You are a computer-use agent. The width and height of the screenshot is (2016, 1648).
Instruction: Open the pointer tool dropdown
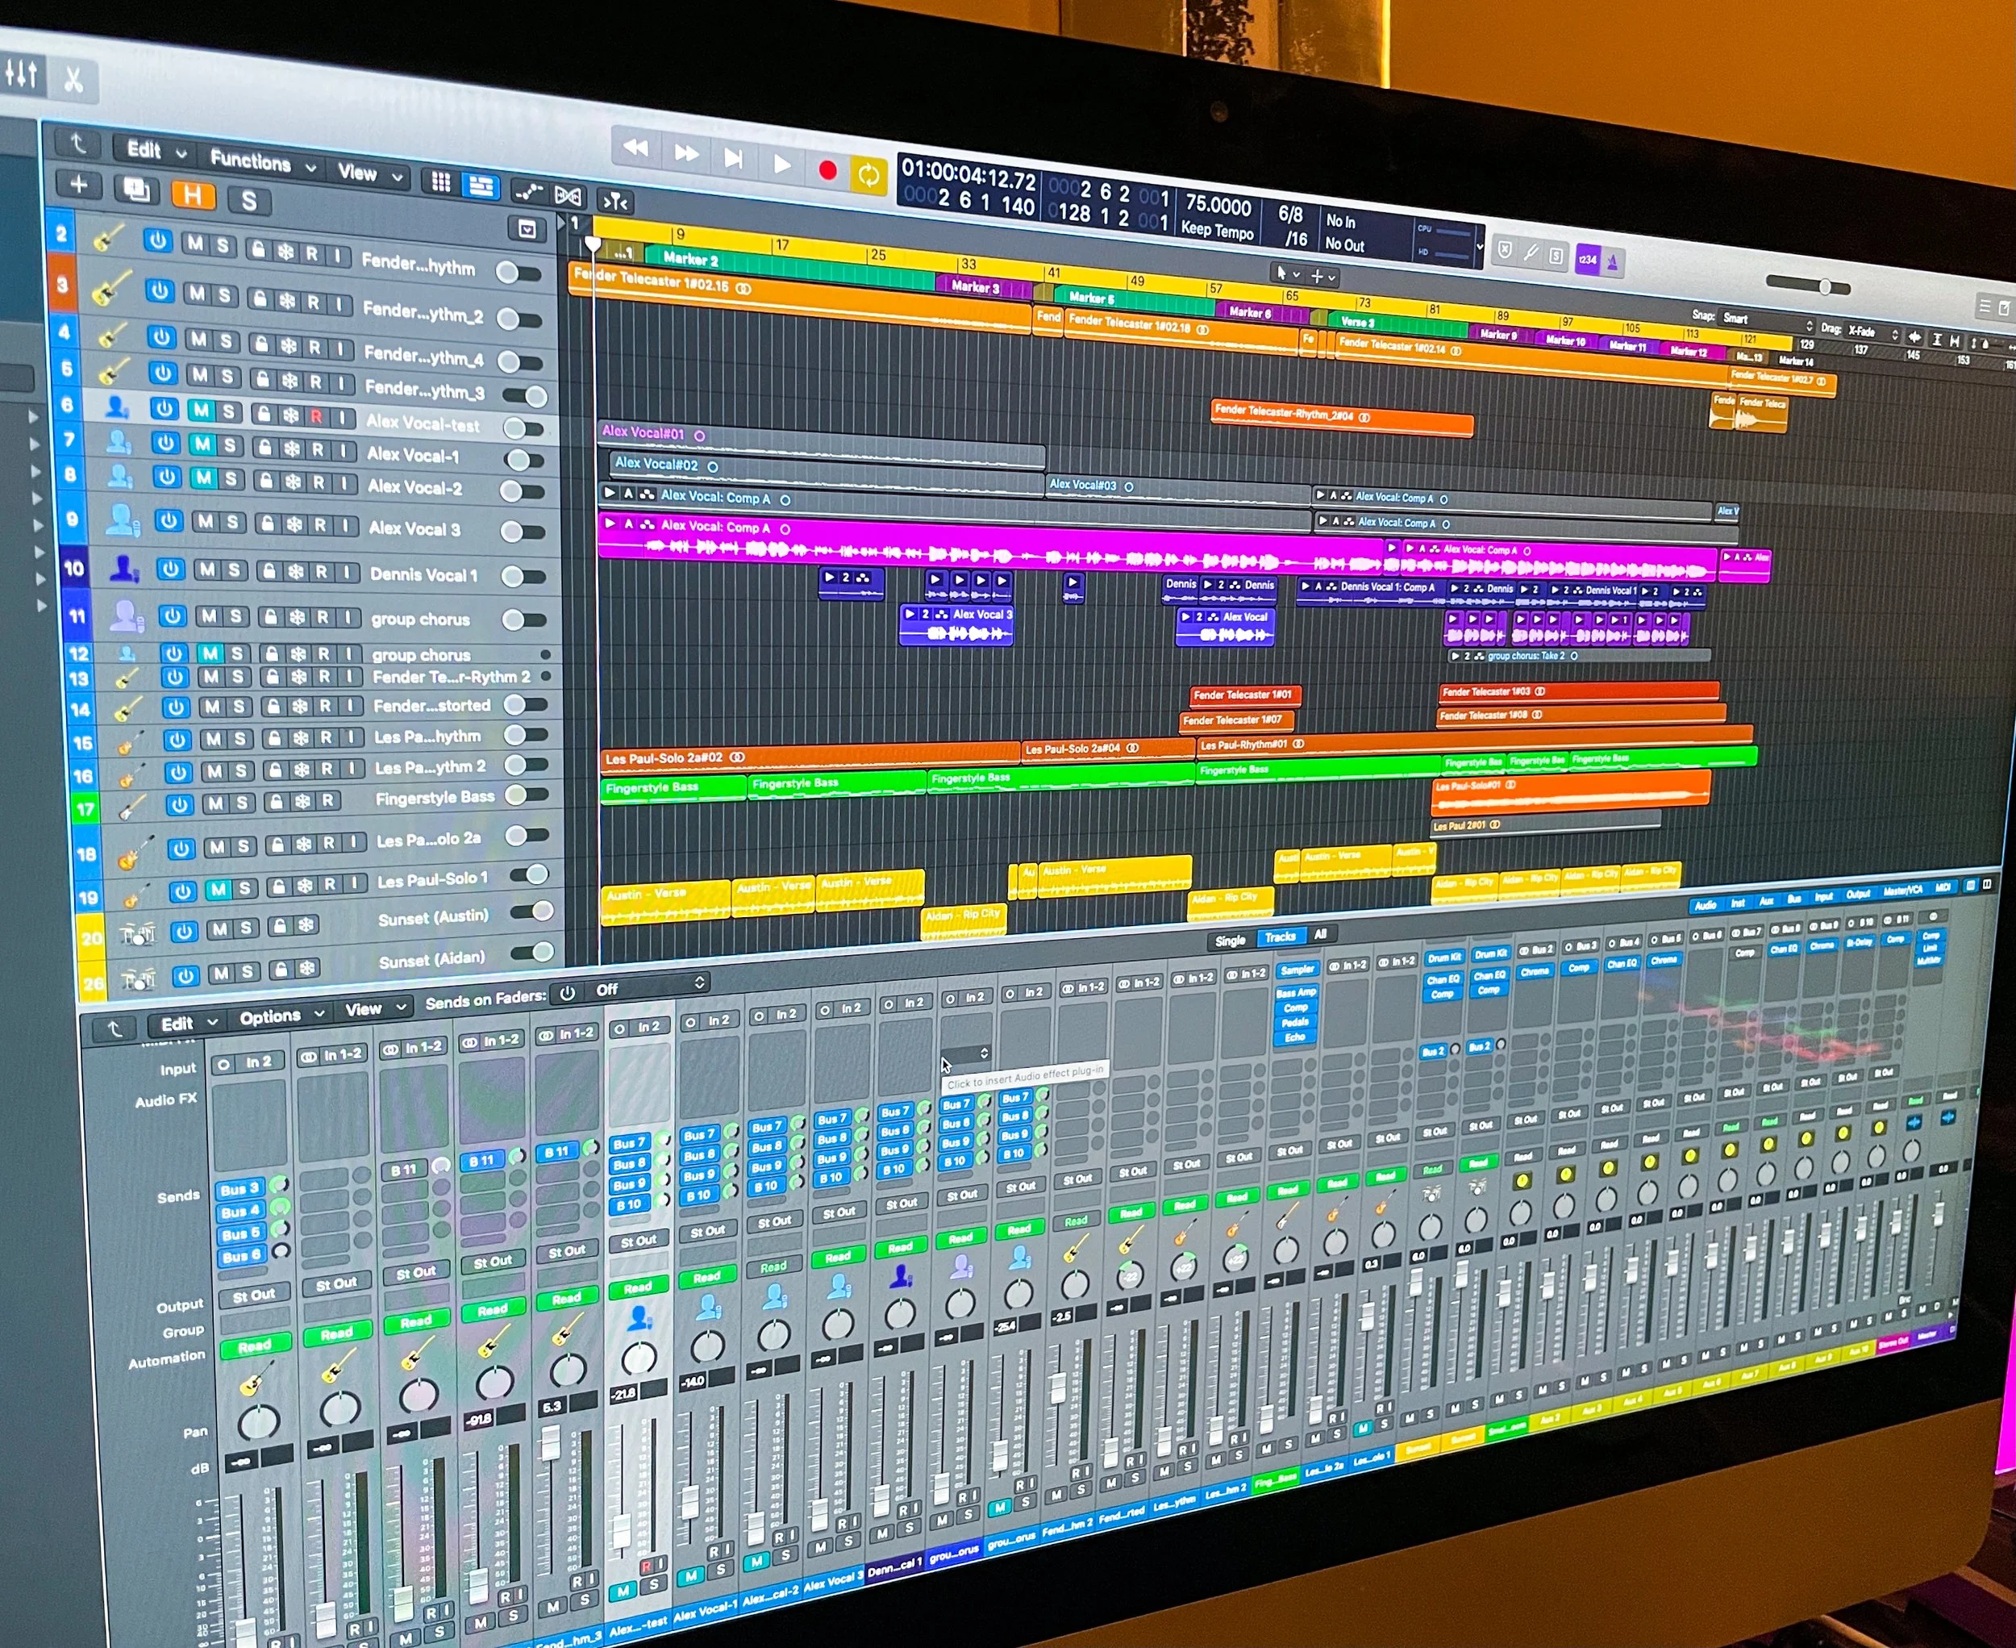(x=1287, y=273)
